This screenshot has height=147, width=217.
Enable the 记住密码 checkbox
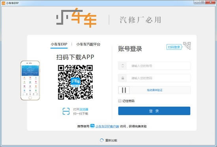click(x=120, y=101)
